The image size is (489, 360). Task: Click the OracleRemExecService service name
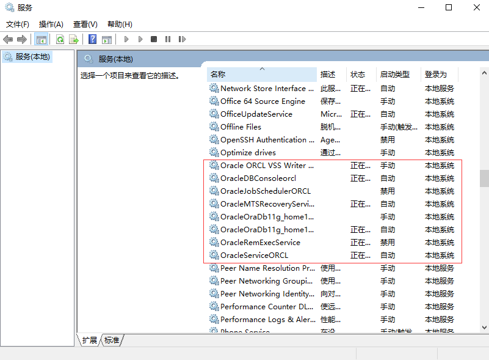click(261, 243)
